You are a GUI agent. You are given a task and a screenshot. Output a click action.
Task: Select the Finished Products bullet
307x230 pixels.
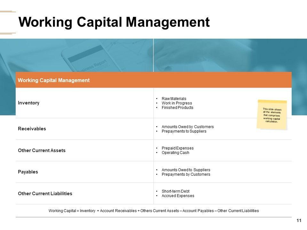tap(177, 108)
